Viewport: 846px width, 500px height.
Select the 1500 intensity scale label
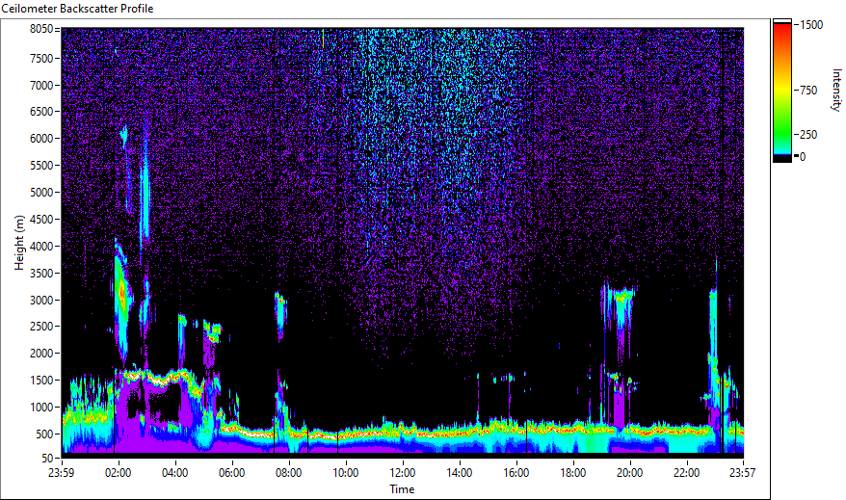811,25
